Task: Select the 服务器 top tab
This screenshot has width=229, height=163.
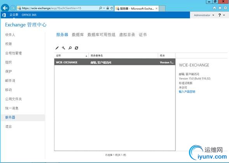Action: tap(62, 35)
